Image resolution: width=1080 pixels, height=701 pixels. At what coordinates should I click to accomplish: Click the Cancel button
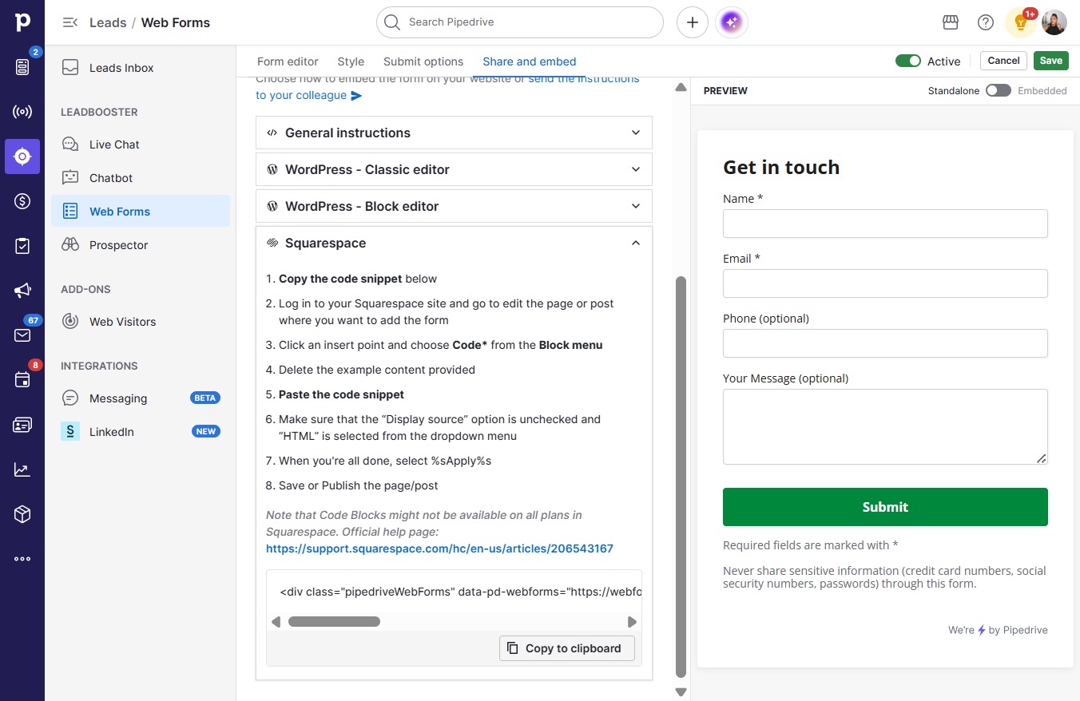pyautogui.click(x=1003, y=61)
